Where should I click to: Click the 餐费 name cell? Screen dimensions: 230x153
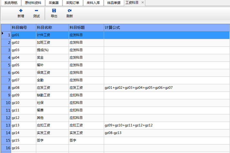click(52, 110)
